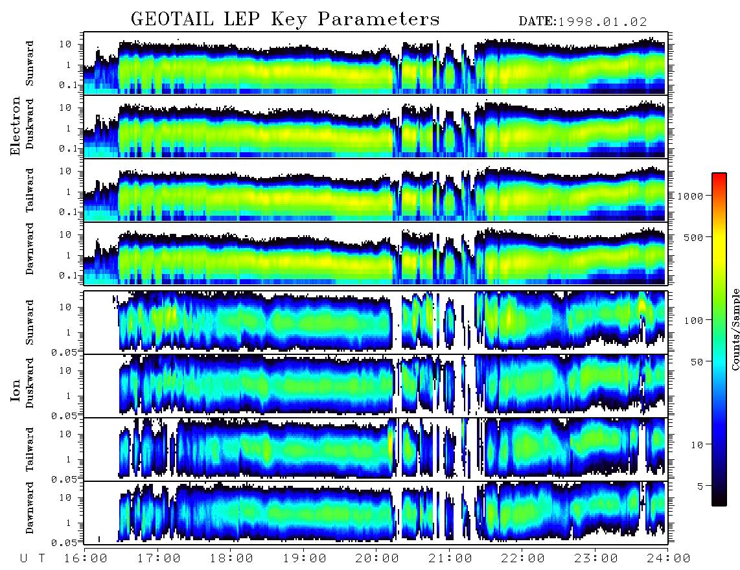Viewport: 740px width, 570px height.
Task: Click the colorbar tick label 5
Action: (699, 486)
